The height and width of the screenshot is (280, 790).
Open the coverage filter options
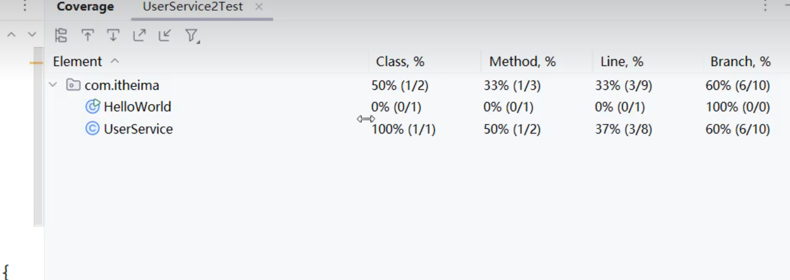[x=191, y=36]
